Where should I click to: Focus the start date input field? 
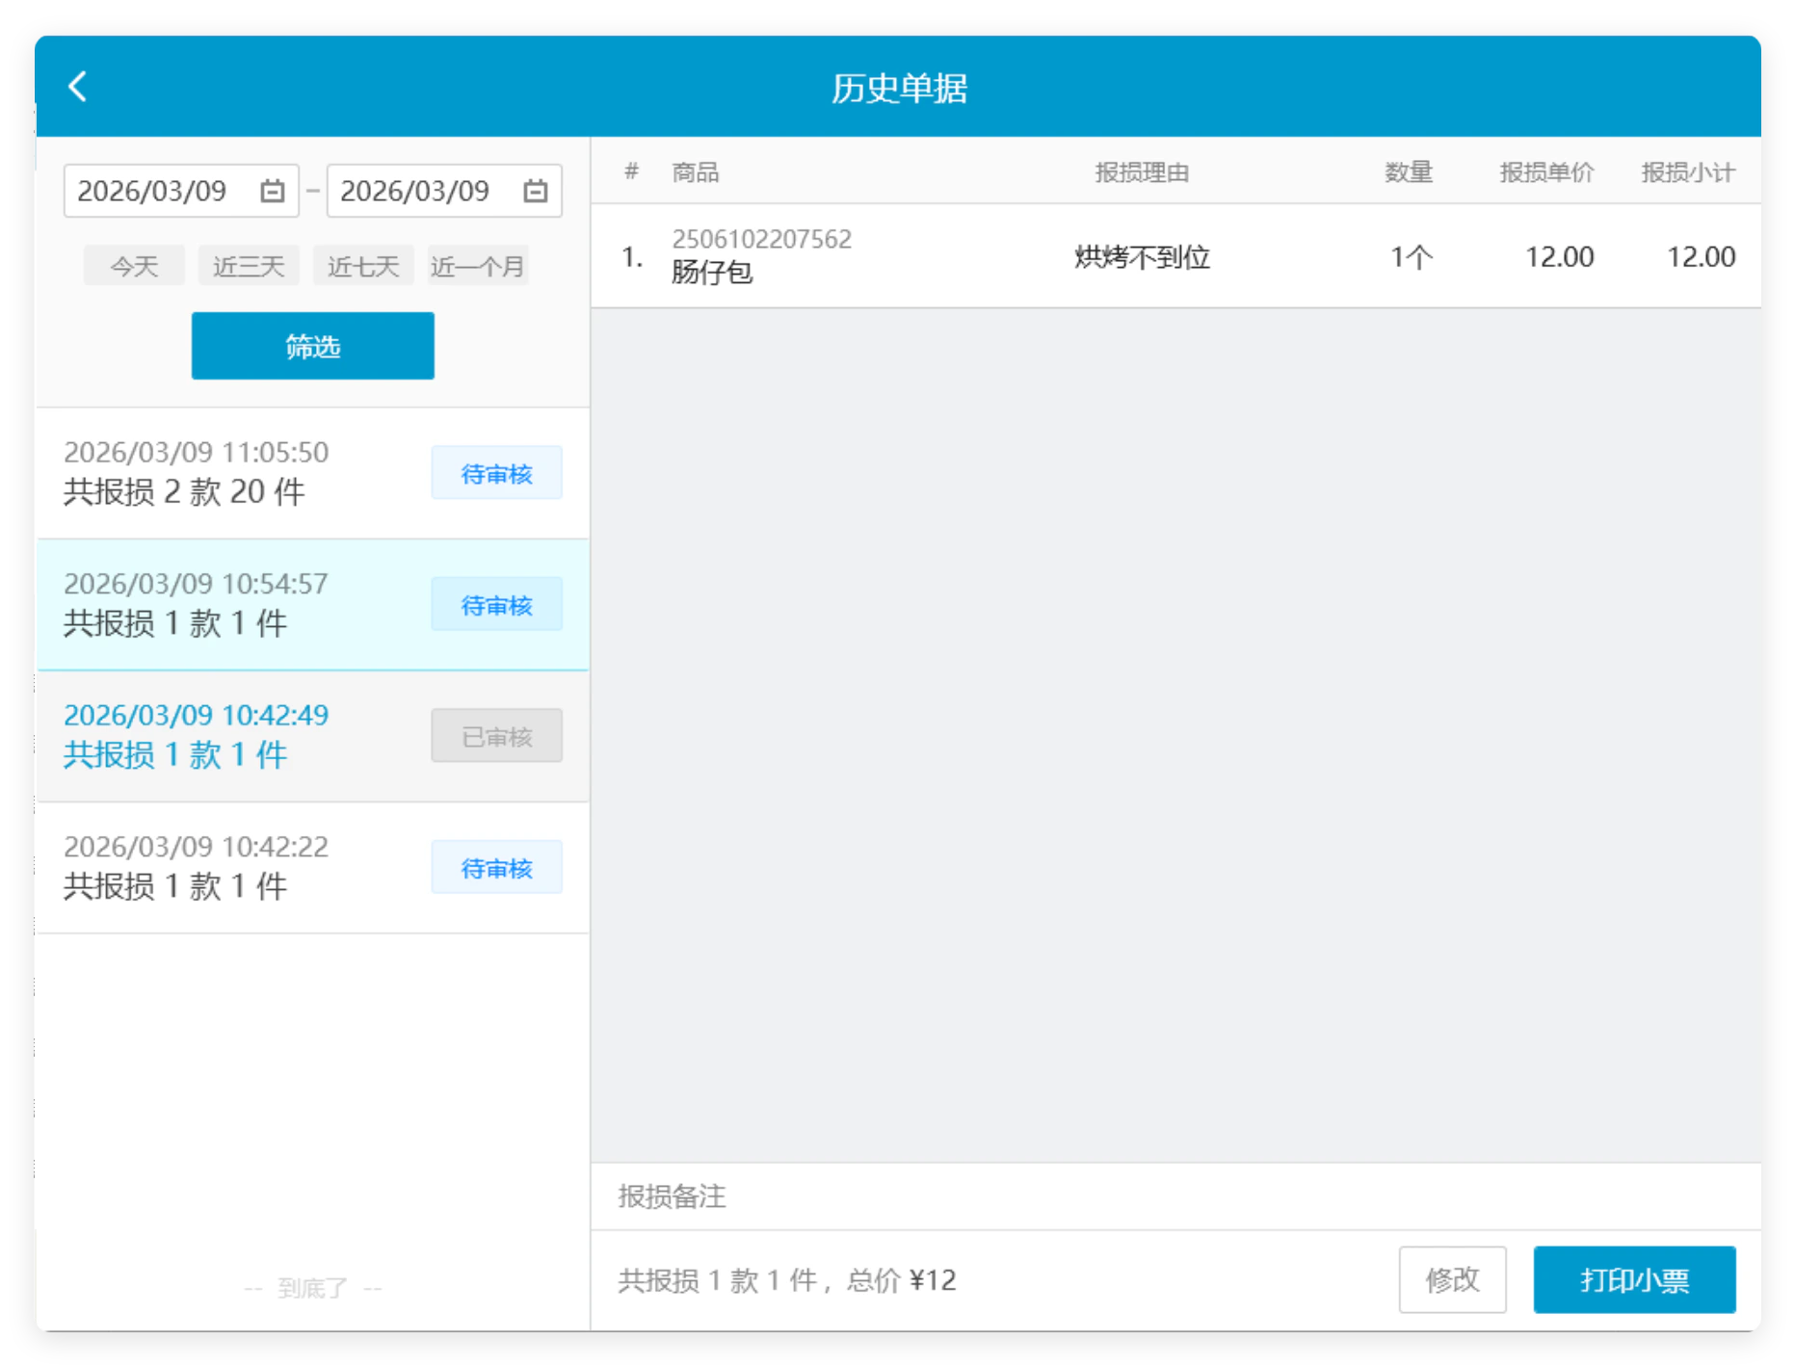click(x=181, y=191)
